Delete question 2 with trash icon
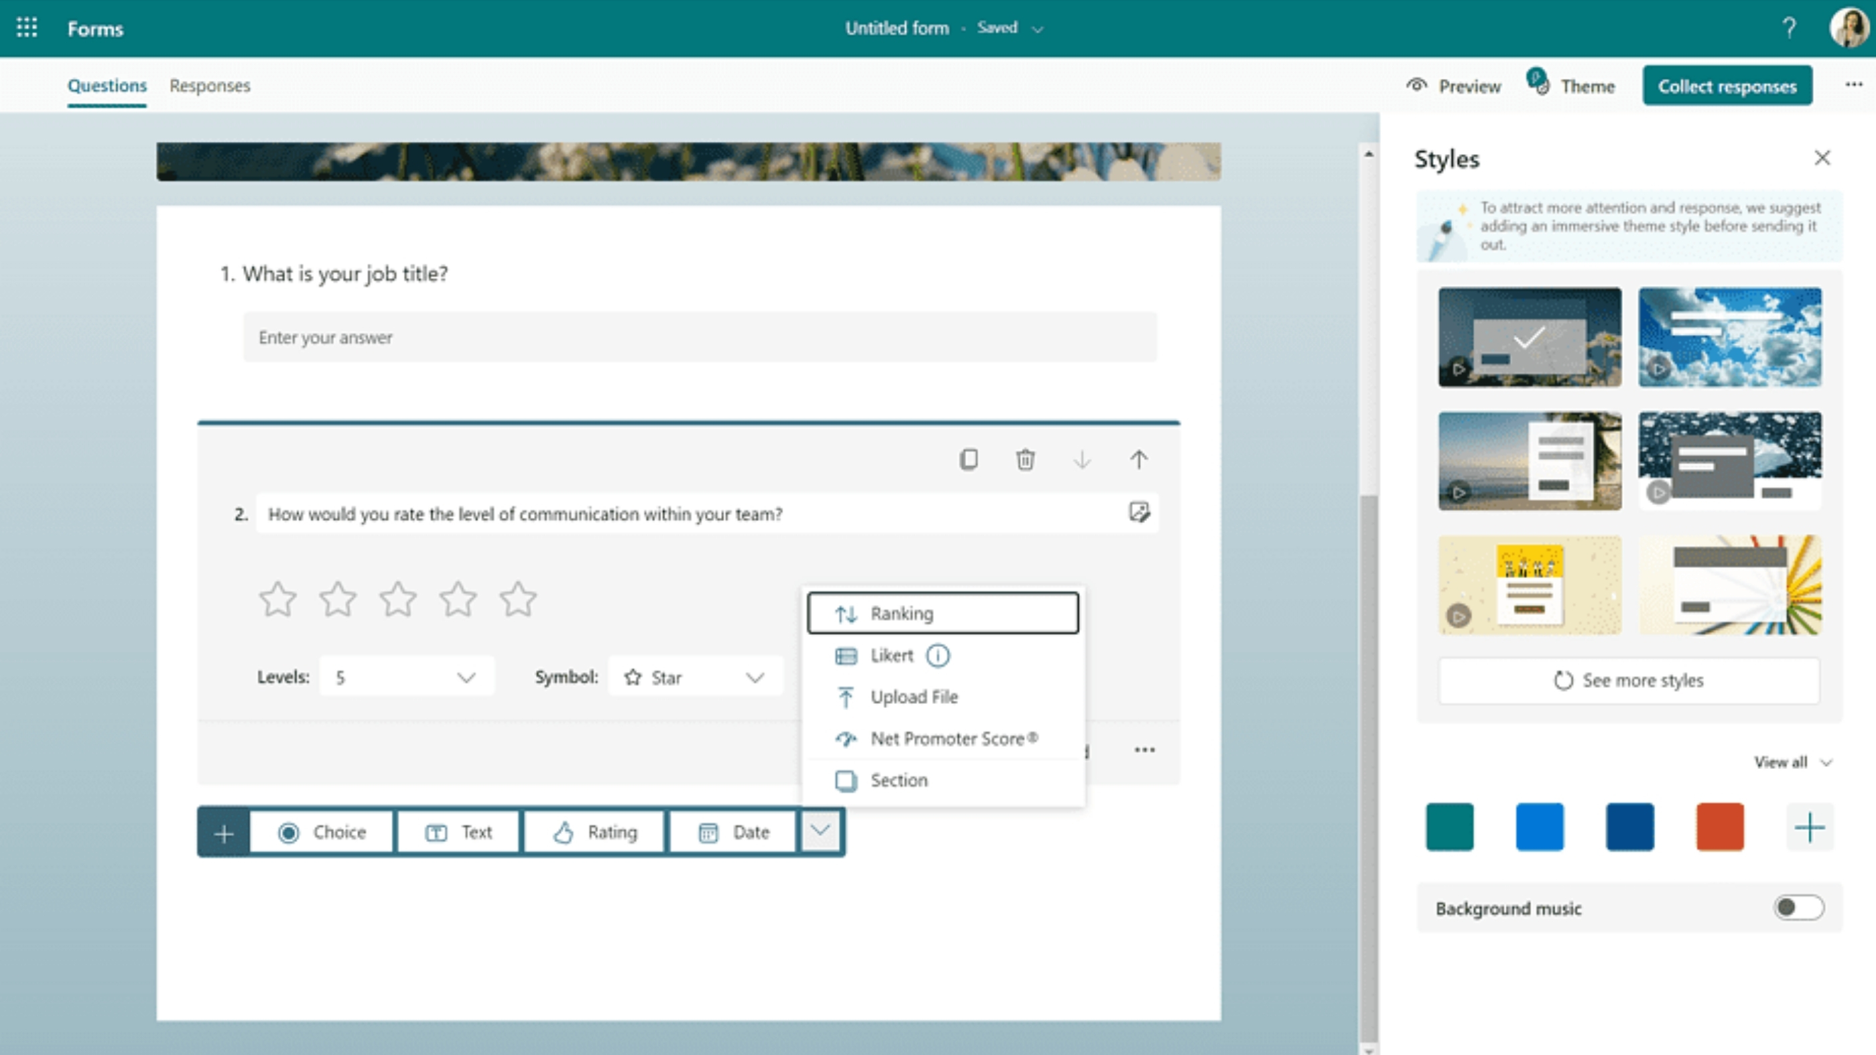1876x1055 pixels. point(1024,460)
